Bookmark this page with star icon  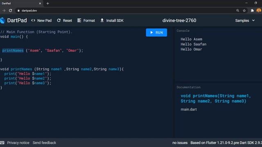coord(244,11)
